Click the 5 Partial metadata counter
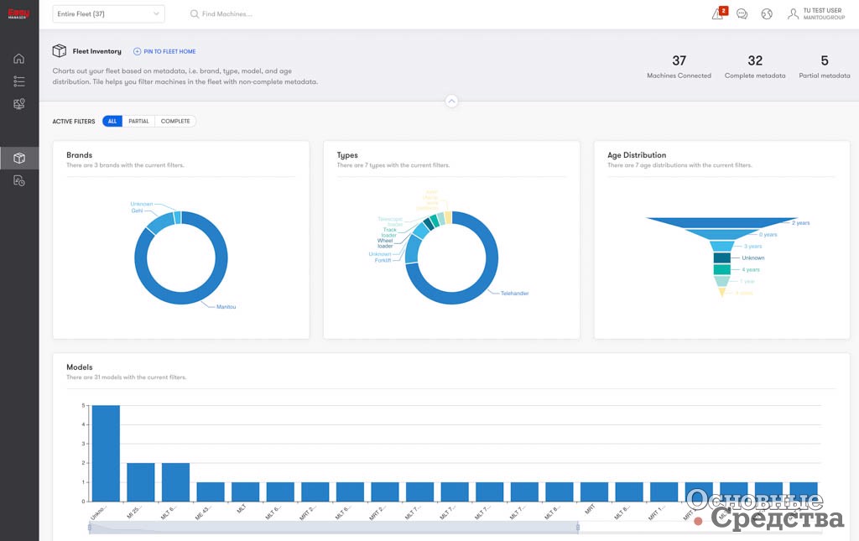 point(825,67)
